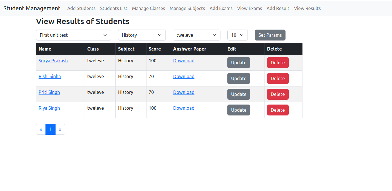392x191 pixels.
Task: Update Priti Singh's result
Action: (x=238, y=94)
